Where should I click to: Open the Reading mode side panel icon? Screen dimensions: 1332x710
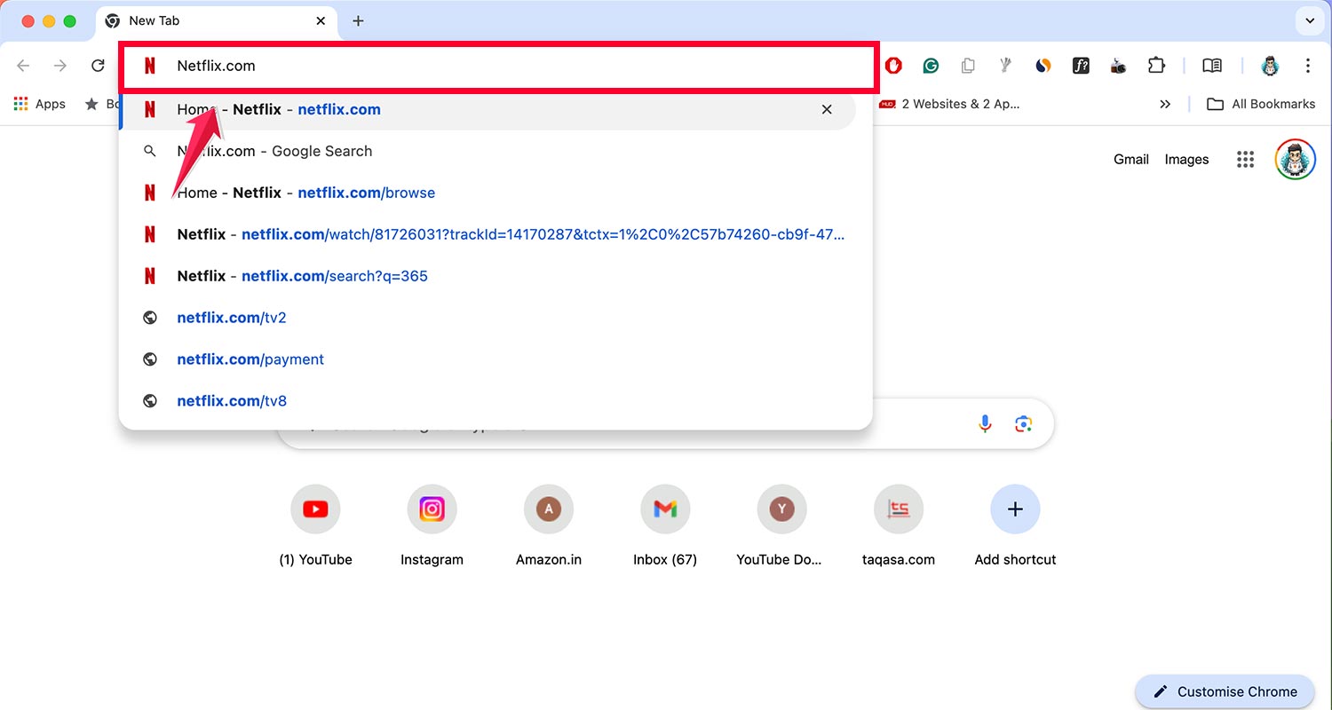(1212, 66)
